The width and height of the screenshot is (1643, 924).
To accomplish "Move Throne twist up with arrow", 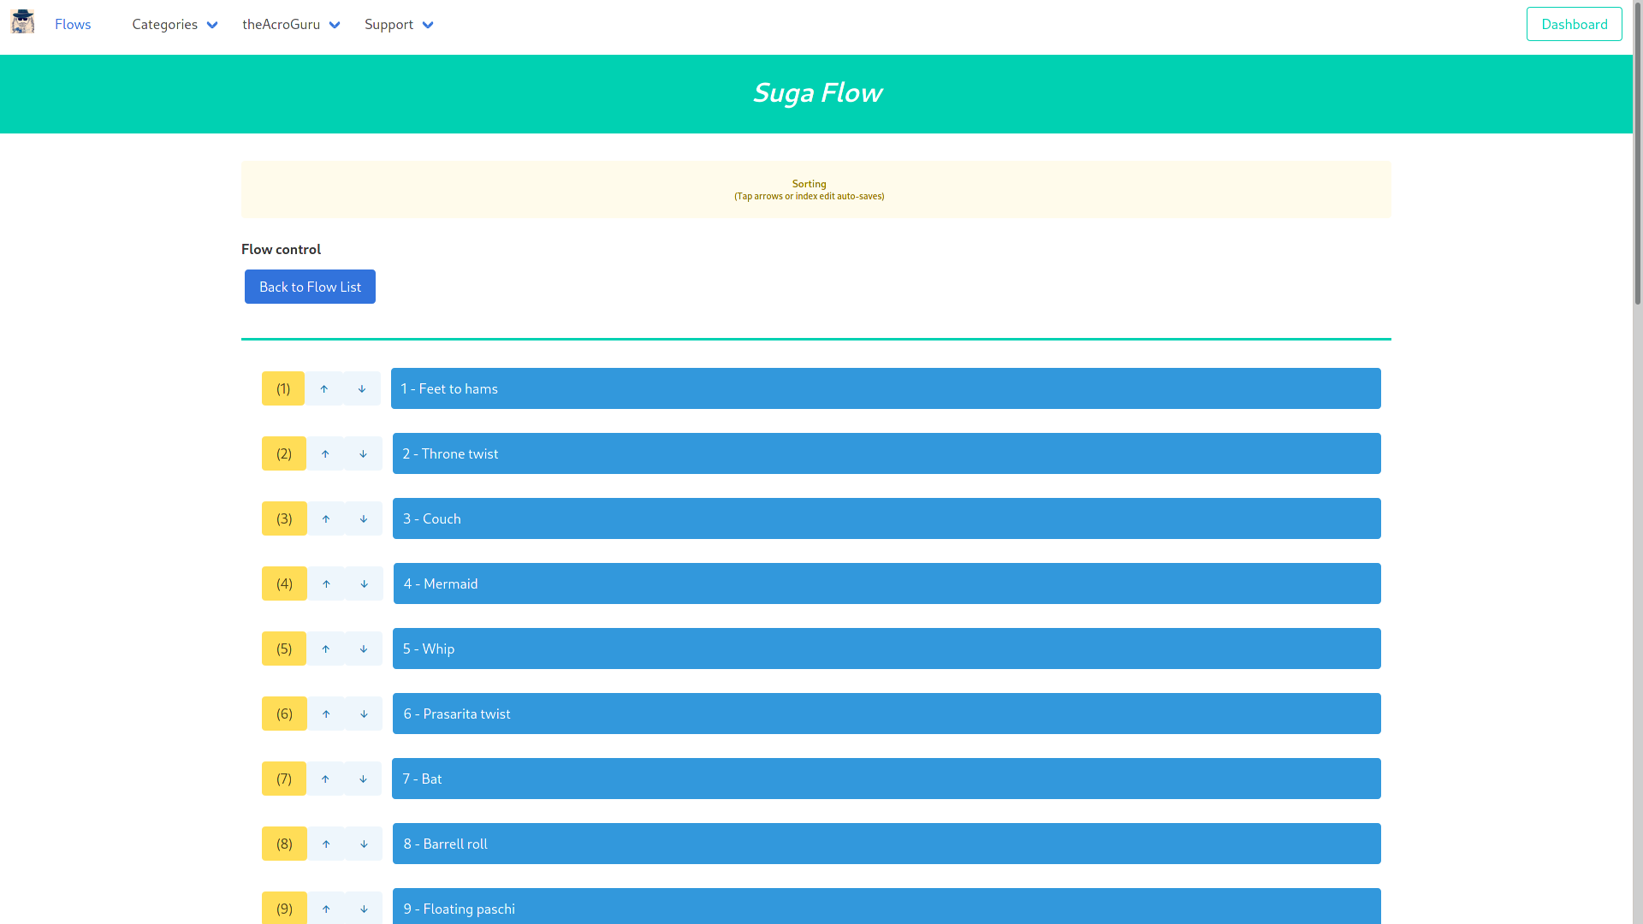I will pyautogui.click(x=325, y=454).
